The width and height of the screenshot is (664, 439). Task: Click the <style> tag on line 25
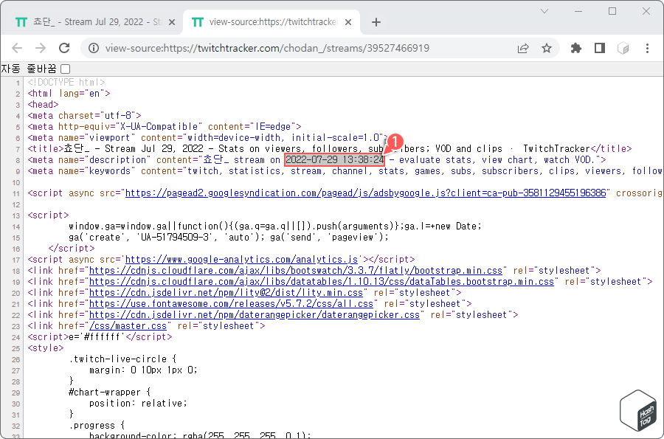46,348
